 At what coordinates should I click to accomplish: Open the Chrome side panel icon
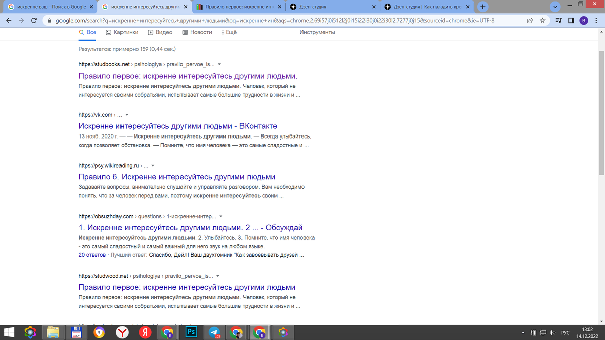tap(571, 21)
